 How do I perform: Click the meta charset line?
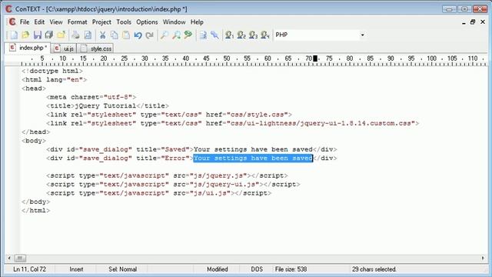click(x=91, y=97)
